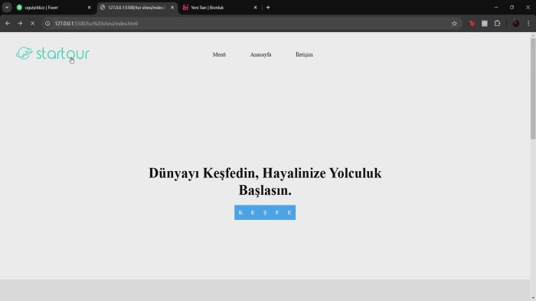Bookmark this page with the star icon
536x301 pixels.
click(x=454, y=24)
